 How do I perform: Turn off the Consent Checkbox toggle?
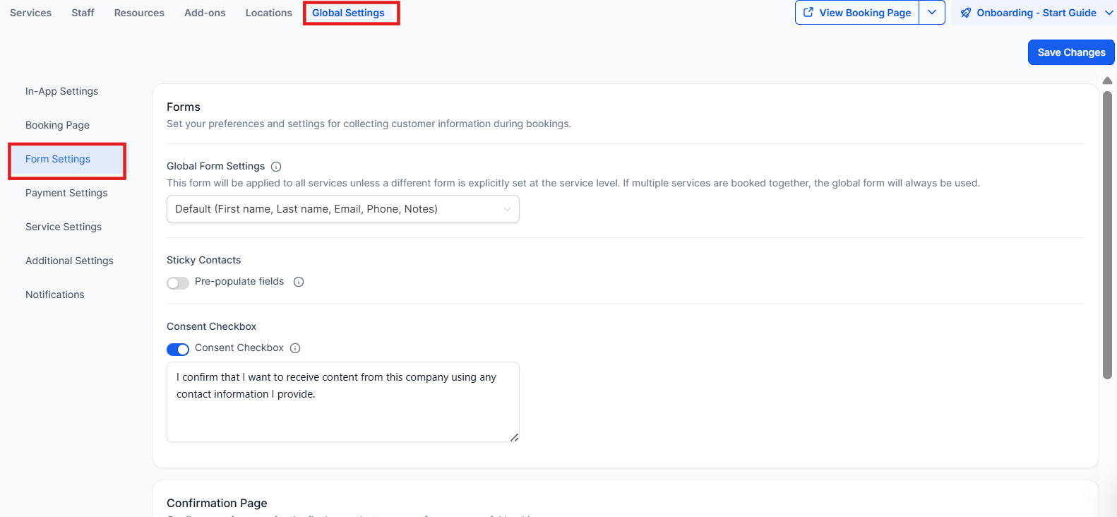coord(178,349)
